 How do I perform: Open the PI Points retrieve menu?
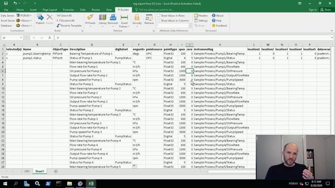point(91,21)
